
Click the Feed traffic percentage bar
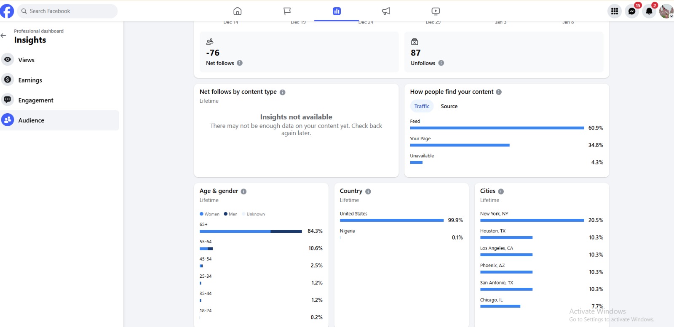[497, 128]
